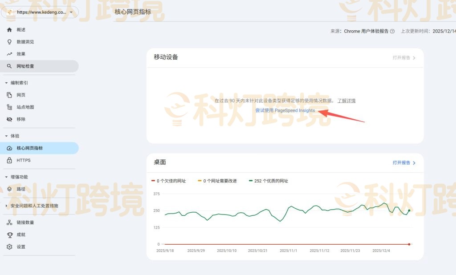Click the trend line icon for 效果
The width and height of the screenshot is (456, 275).
tap(9, 54)
